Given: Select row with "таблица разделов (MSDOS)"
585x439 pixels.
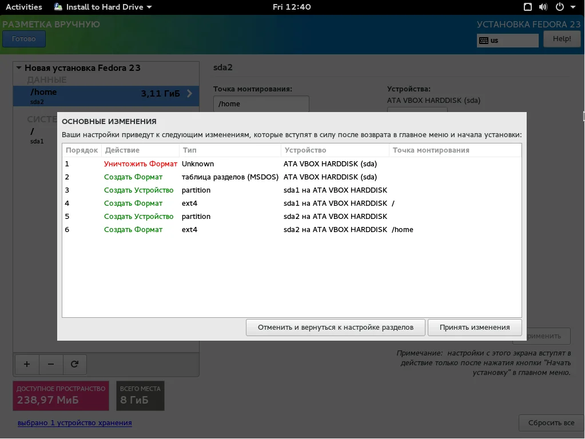Looking at the screenshot, I should (292, 177).
